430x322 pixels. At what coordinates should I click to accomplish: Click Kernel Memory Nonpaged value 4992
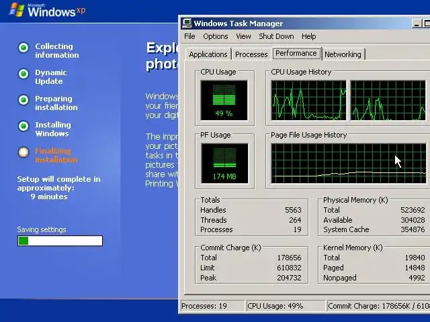(x=417, y=278)
